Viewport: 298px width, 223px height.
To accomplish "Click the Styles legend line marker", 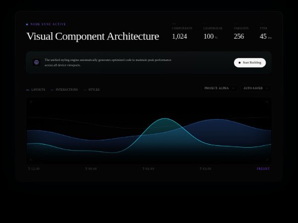I will click(85, 90).
